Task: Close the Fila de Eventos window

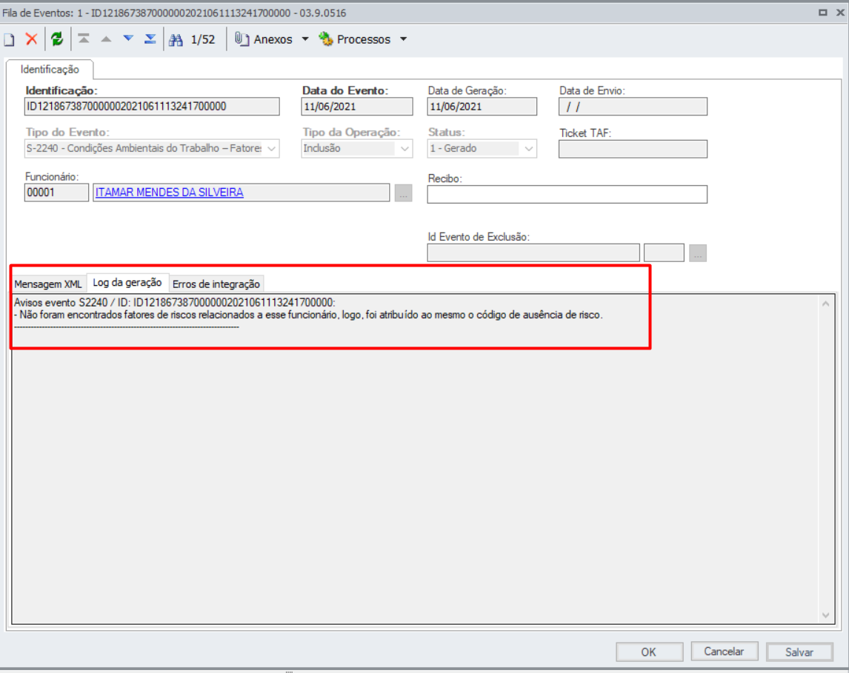Action: (840, 12)
